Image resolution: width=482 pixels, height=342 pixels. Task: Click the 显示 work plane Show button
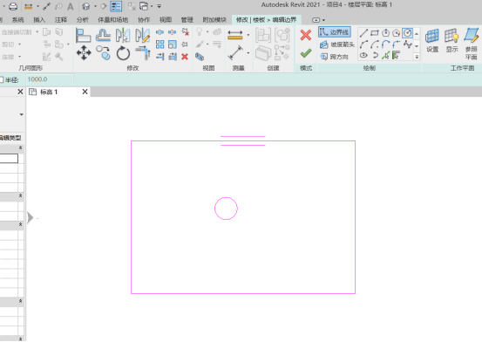point(451,41)
